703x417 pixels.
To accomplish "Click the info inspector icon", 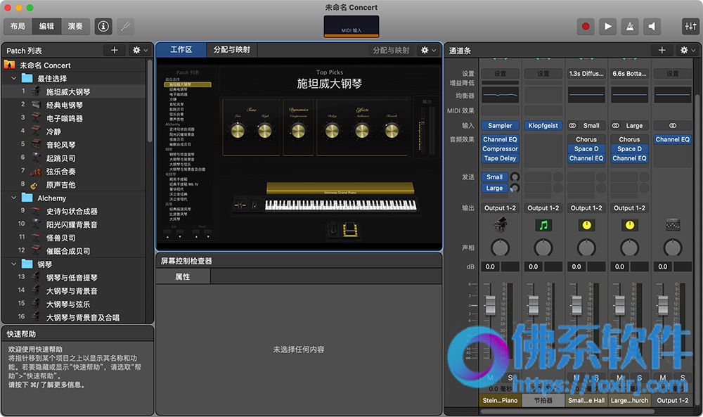I will pos(103,27).
